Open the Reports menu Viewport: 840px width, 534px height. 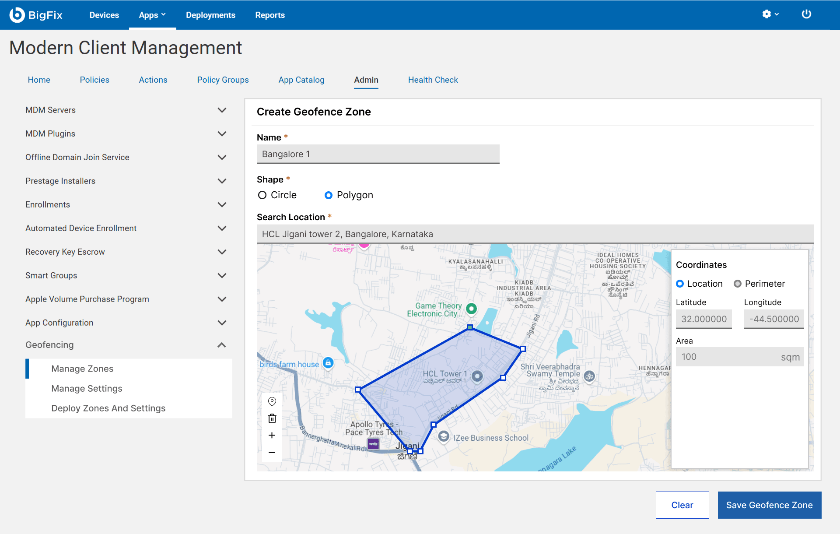270,15
